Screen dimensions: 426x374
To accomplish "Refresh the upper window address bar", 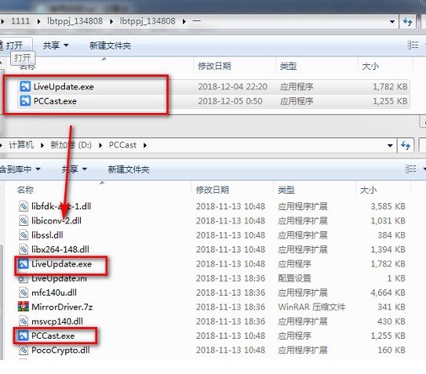I will 407,21.
